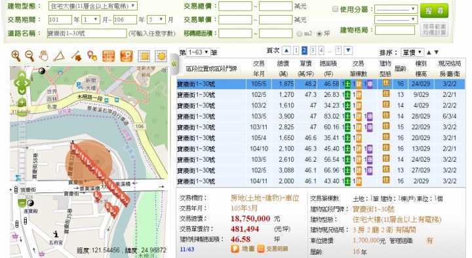Image resolution: width=472 pixels, height=258 pixels.
Task: Select the row dated 104/10 priced 2,100
Action: [321, 149]
